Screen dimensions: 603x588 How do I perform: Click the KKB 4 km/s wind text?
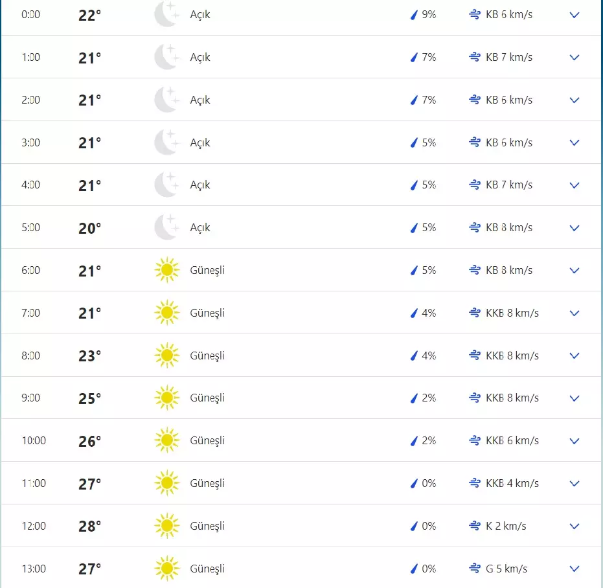click(512, 483)
